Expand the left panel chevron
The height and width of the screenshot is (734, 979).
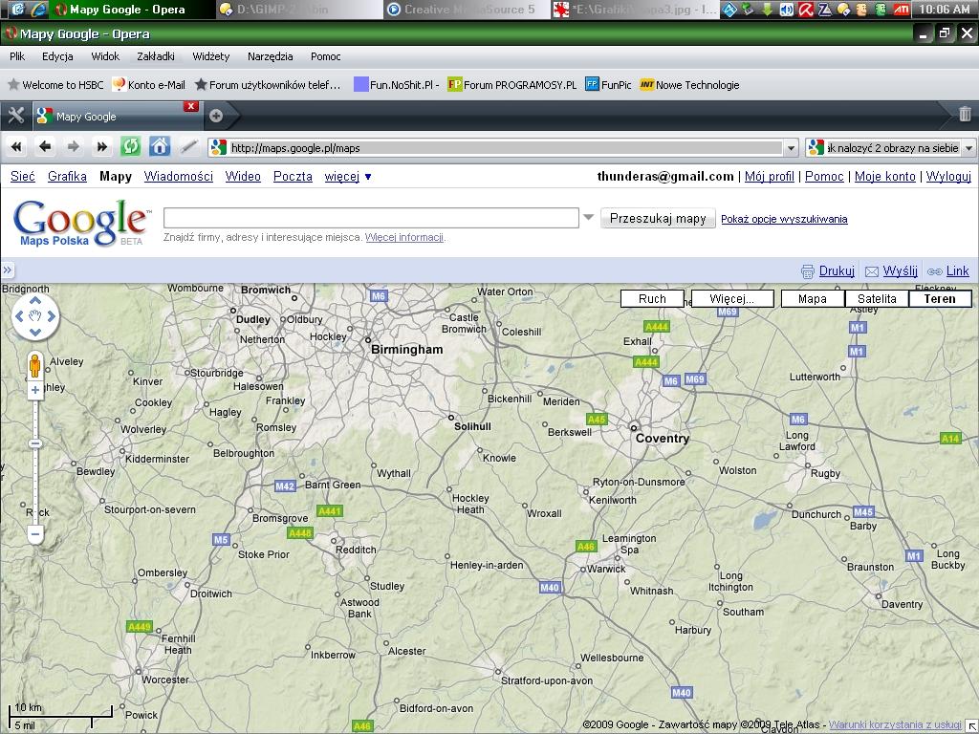[7, 270]
